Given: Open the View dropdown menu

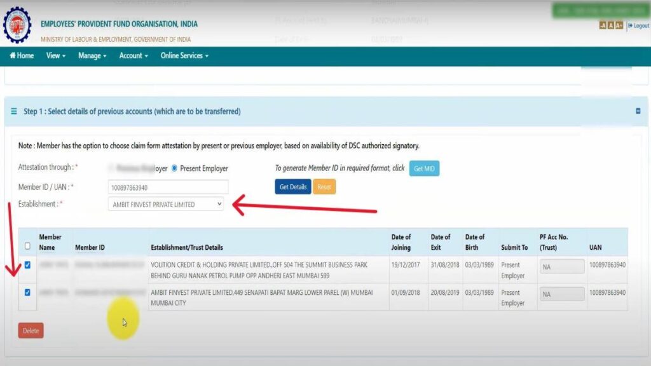Looking at the screenshot, I should [x=56, y=56].
